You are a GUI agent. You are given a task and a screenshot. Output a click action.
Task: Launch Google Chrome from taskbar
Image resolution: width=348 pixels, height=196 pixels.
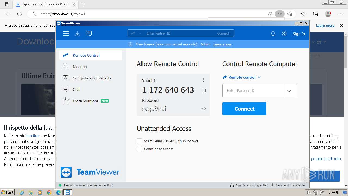coord(49,192)
